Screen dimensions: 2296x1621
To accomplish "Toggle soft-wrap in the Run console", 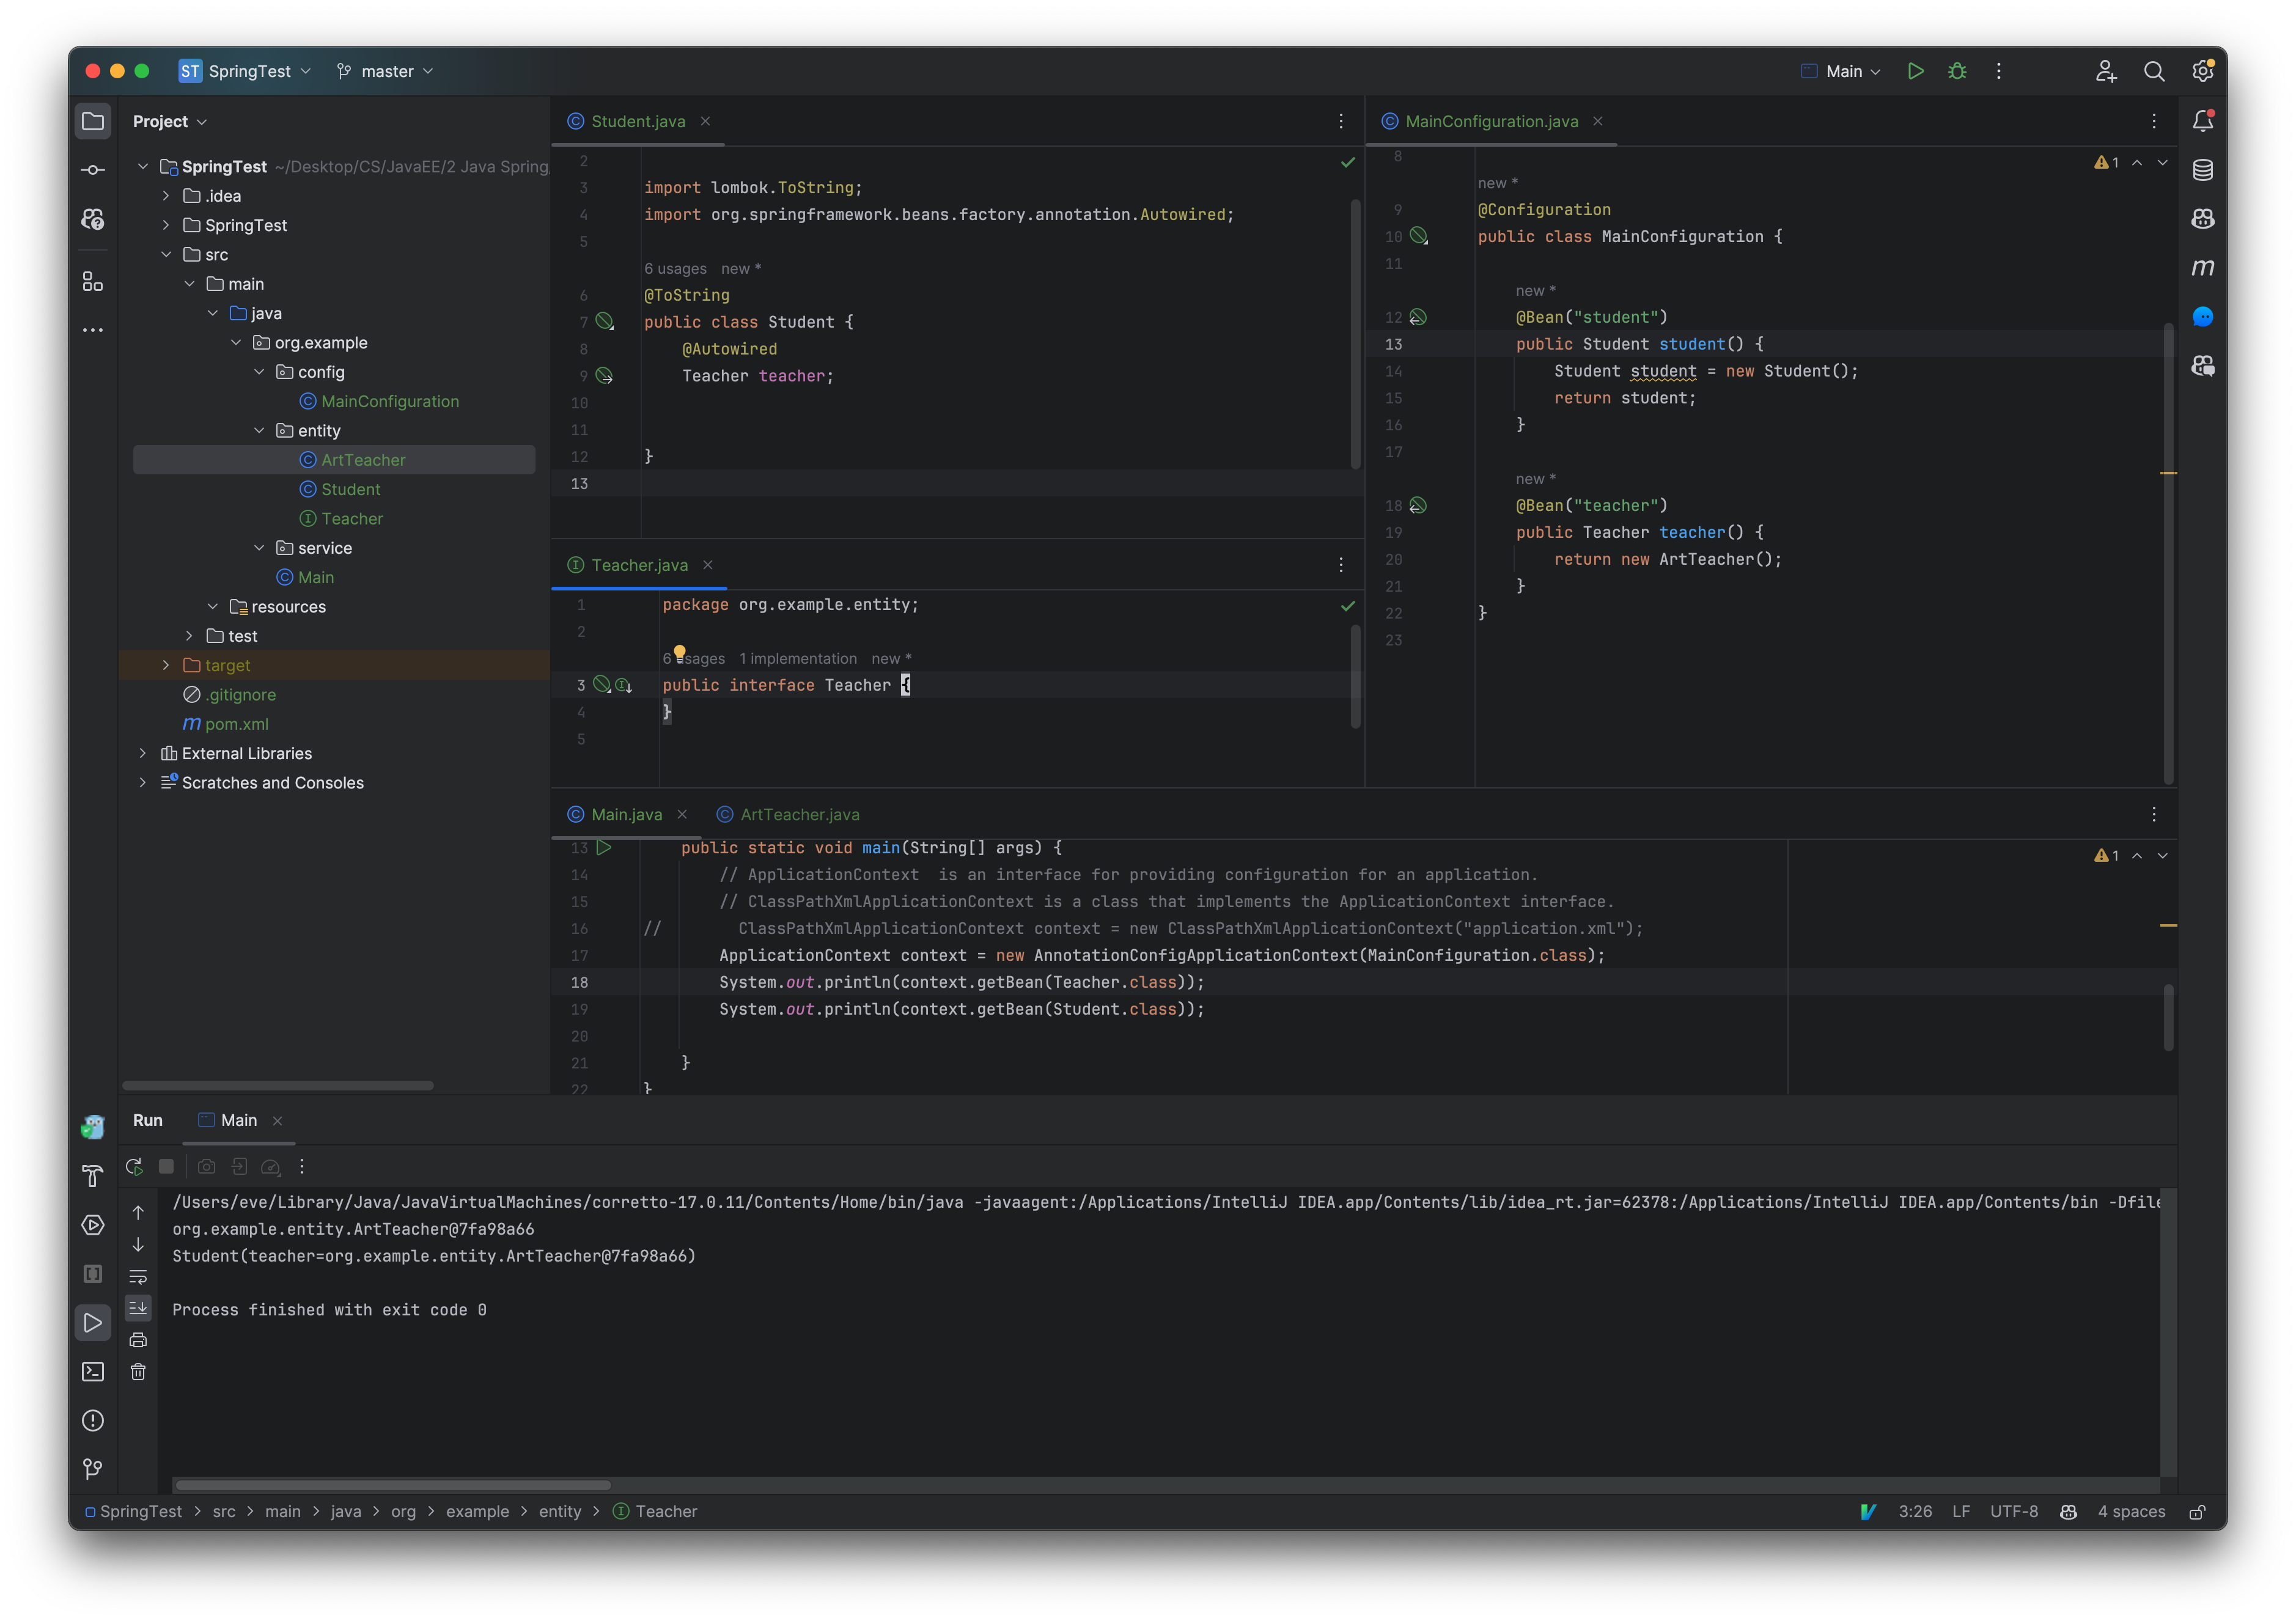I will tap(138, 1277).
